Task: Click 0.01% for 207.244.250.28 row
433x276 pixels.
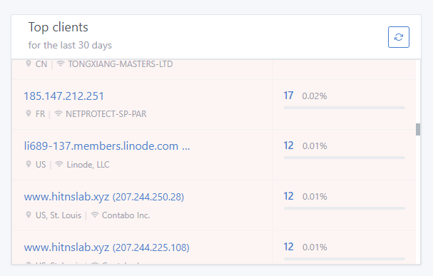Action: pyautogui.click(x=315, y=197)
